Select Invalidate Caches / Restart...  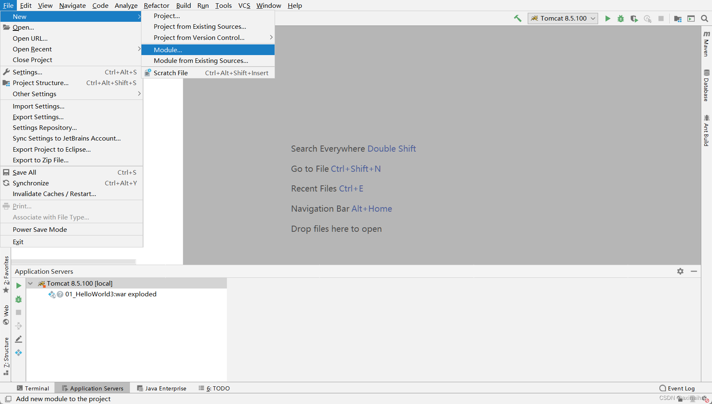(72, 194)
